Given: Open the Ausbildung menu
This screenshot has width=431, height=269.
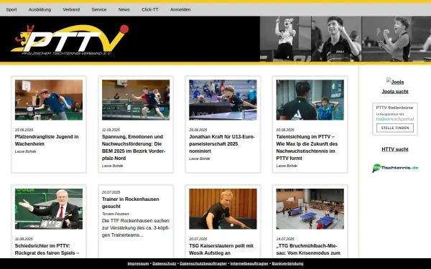Looking at the screenshot, I should pyautogui.click(x=40, y=9).
